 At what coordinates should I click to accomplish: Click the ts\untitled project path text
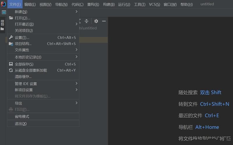pos(88,28)
